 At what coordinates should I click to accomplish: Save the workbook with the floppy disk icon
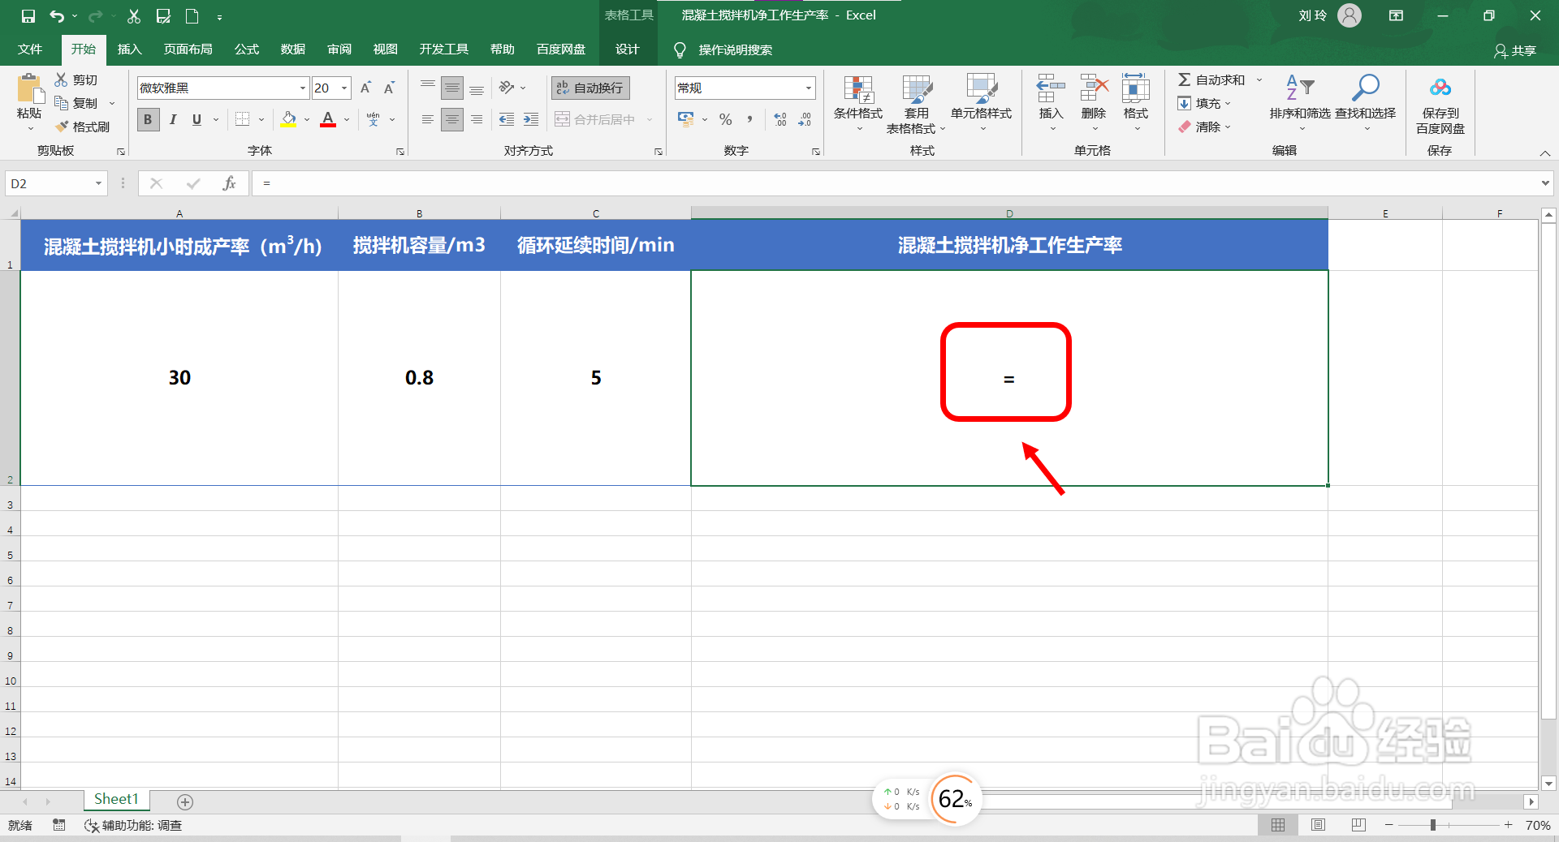[x=28, y=16]
